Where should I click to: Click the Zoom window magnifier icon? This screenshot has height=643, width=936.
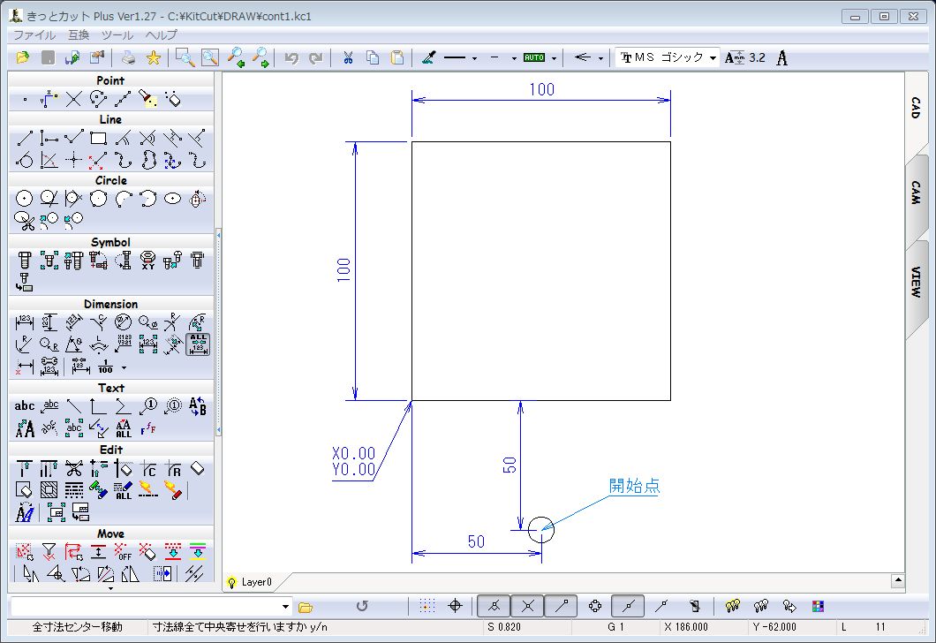coord(185,58)
